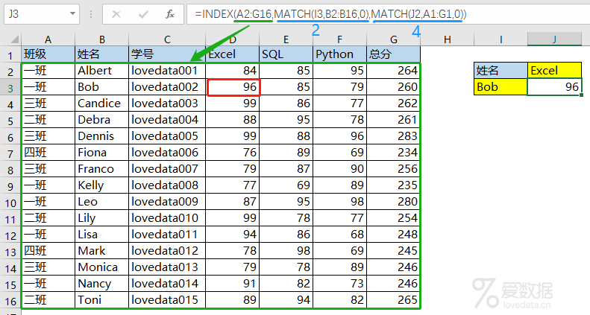Click cell lovedata015
The width and height of the screenshot is (590, 315).
pos(167,300)
